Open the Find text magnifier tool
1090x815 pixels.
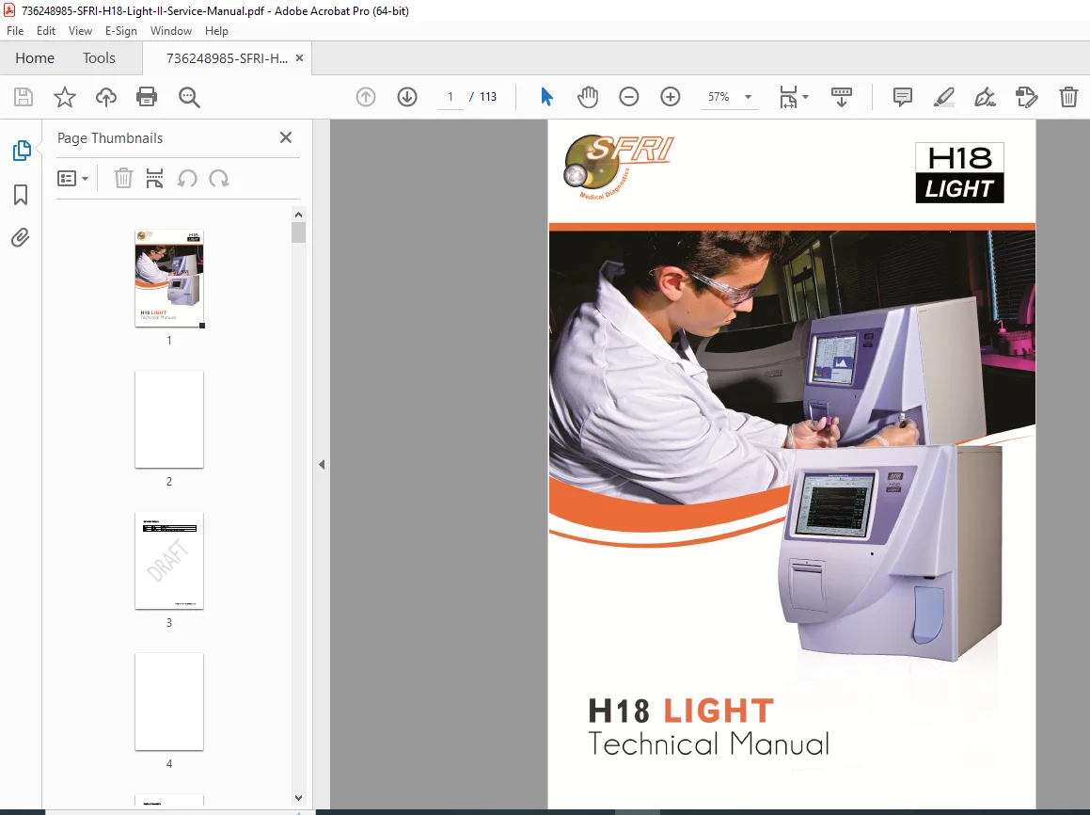pyautogui.click(x=189, y=97)
